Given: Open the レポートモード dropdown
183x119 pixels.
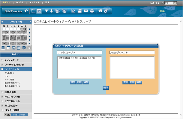Looking at the screenshot, I should tap(171, 3).
